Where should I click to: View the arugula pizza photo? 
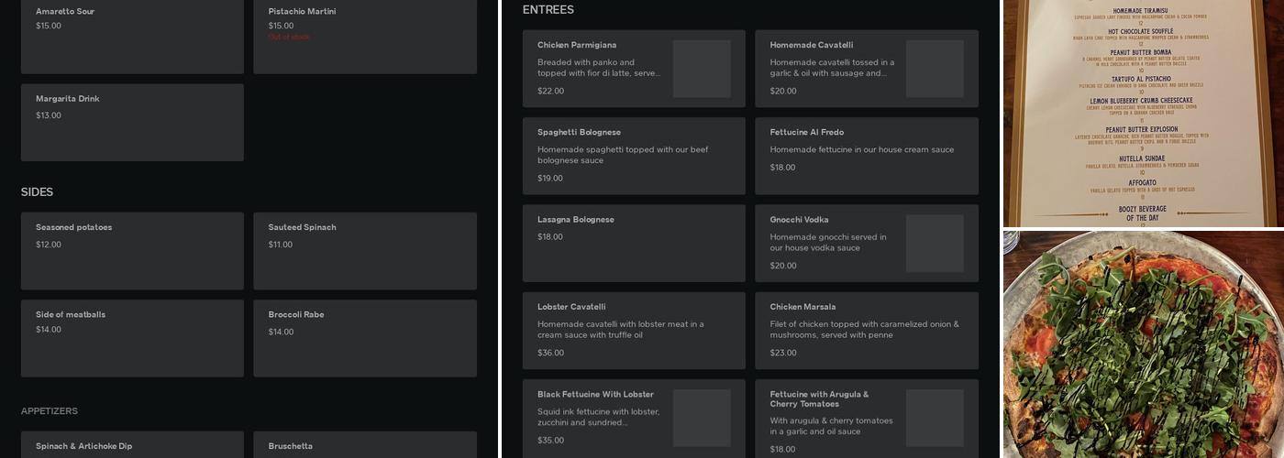click(x=1143, y=345)
